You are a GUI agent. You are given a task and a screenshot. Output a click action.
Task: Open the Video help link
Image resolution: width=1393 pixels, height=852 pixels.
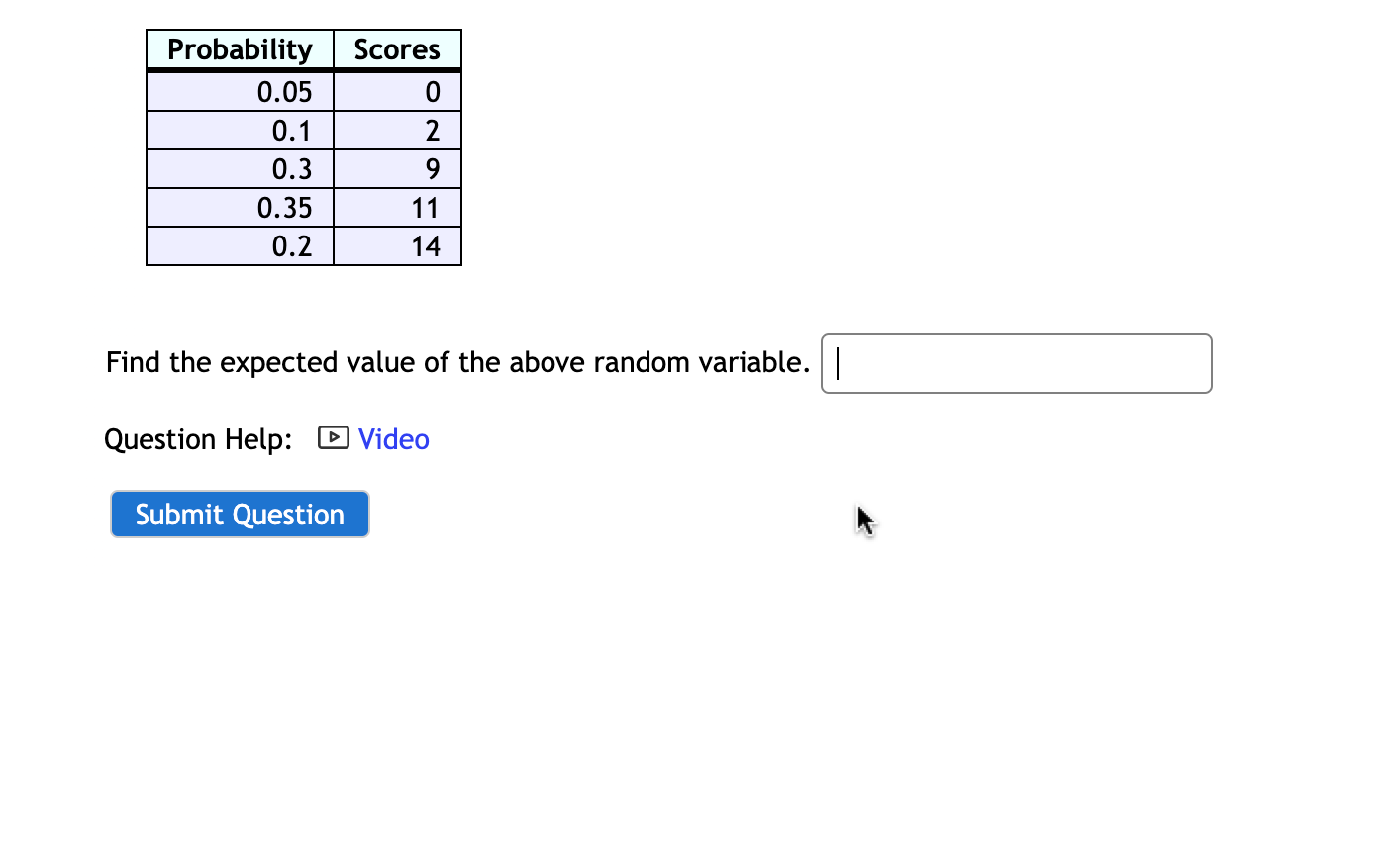(394, 439)
